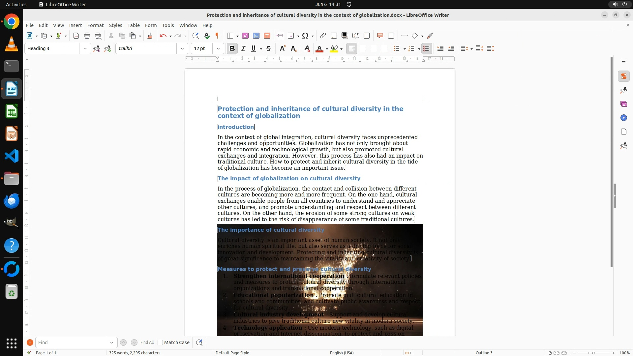Adjust the zoom slider in status bar
633x356 pixels.
tap(594, 353)
